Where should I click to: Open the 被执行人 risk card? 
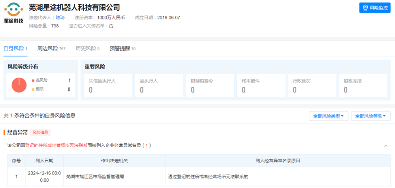coord(158,85)
